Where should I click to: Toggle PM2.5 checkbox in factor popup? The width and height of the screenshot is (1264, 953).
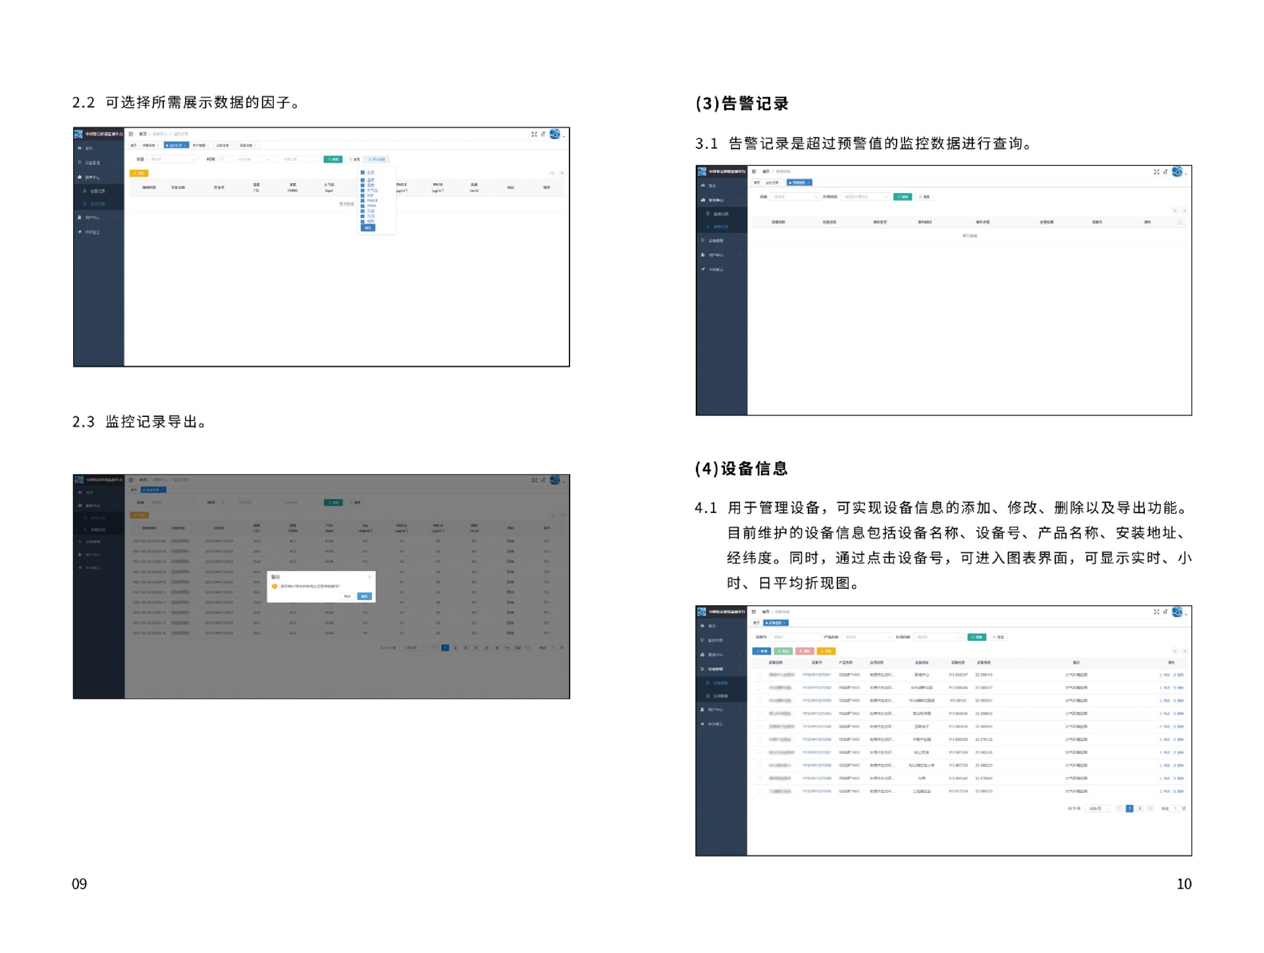pos(363,201)
